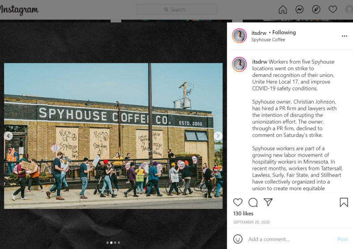353x249 pixels.
Task: Click the Instagram logo
Action: 19,10
